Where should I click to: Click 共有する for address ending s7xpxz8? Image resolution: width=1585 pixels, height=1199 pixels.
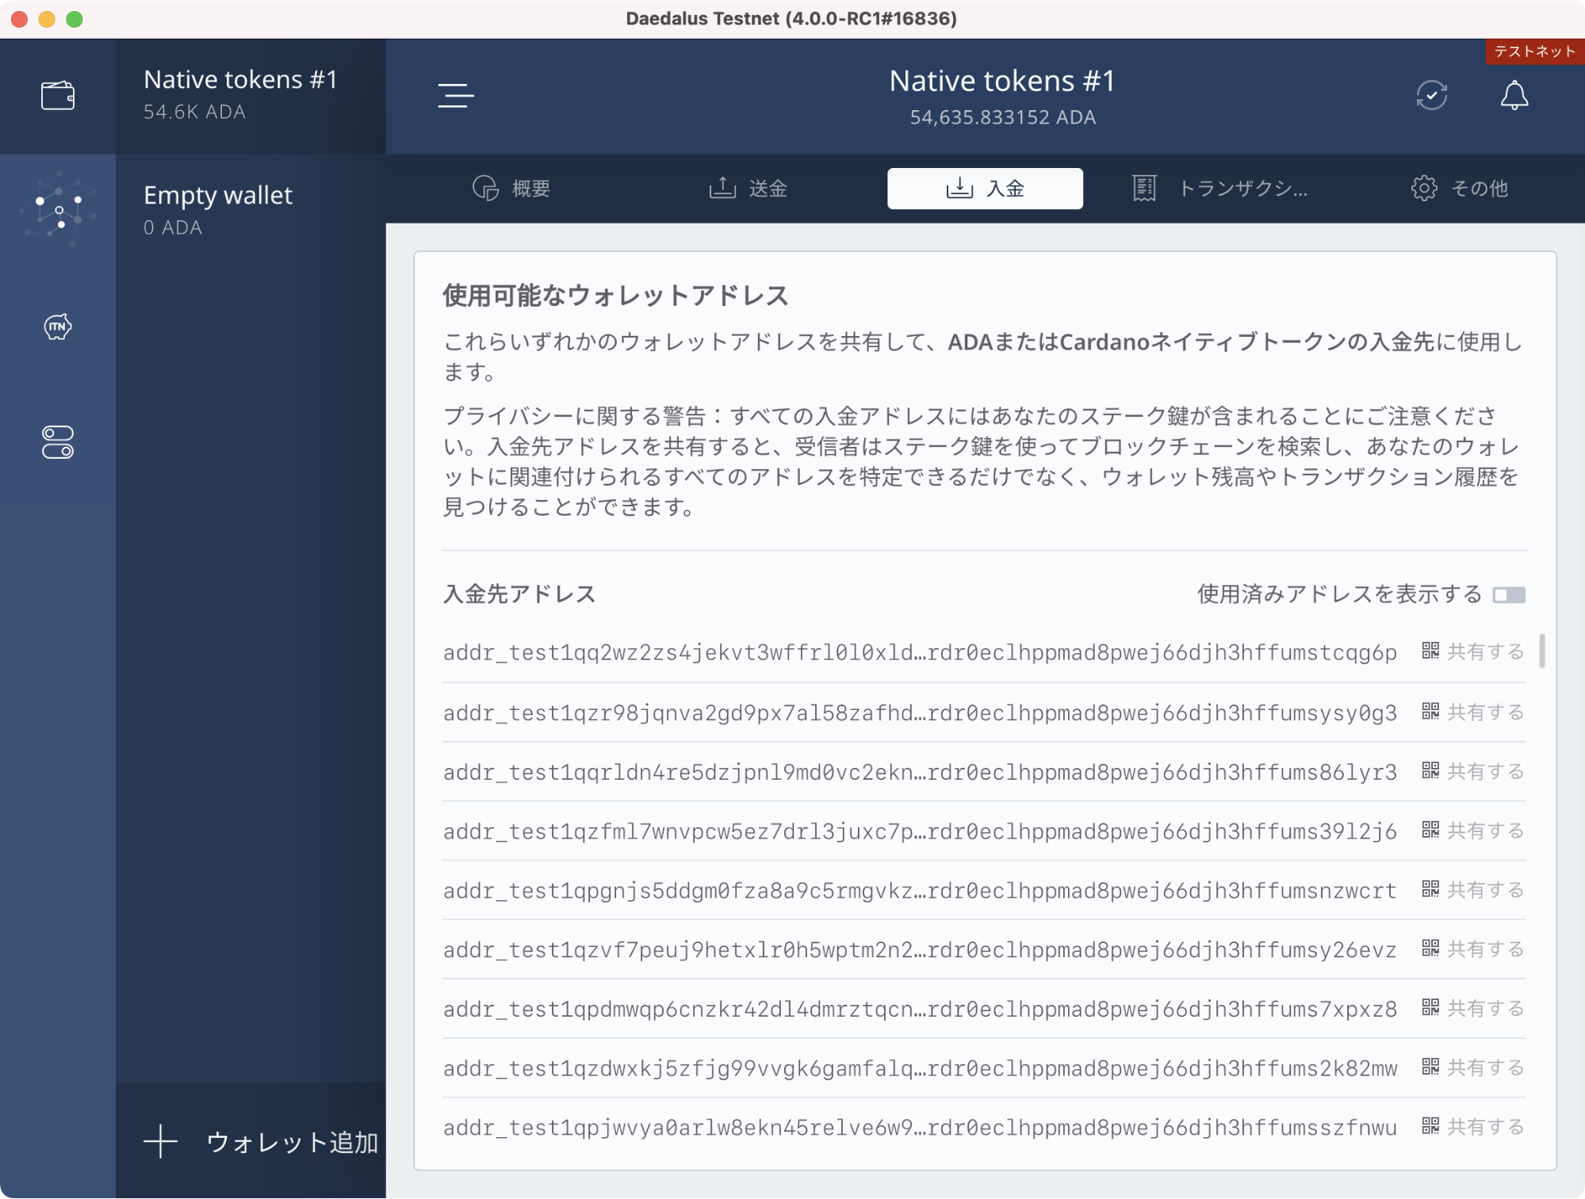[1485, 1009]
